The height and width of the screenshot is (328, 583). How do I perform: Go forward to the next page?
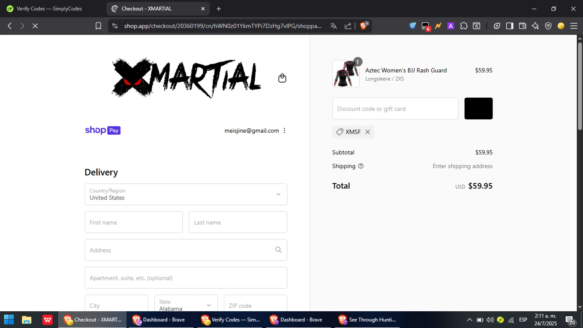click(22, 26)
